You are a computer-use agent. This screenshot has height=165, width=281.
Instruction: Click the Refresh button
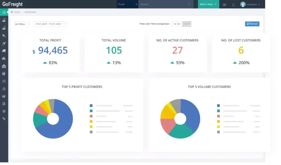[252, 24]
